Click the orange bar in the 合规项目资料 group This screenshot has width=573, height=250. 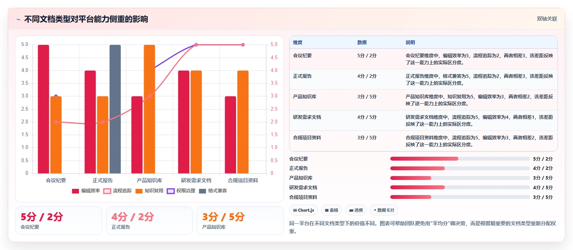point(243,122)
